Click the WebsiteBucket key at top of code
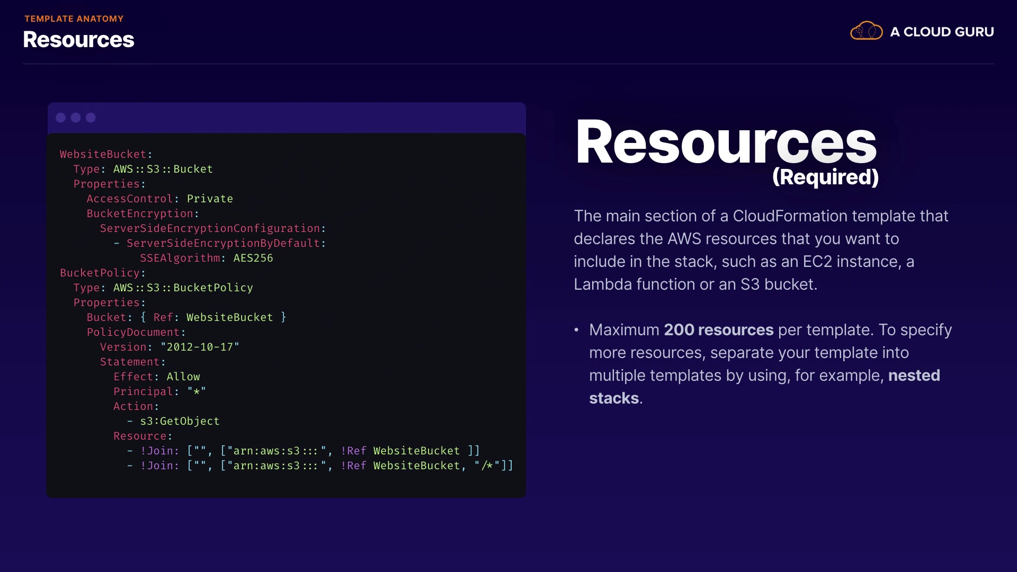The height and width of the screenshot is (572, 1017). [x=103, y=154]
